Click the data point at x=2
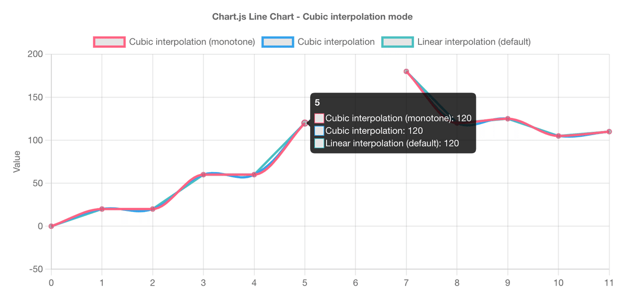 click(x=152, y=209)
